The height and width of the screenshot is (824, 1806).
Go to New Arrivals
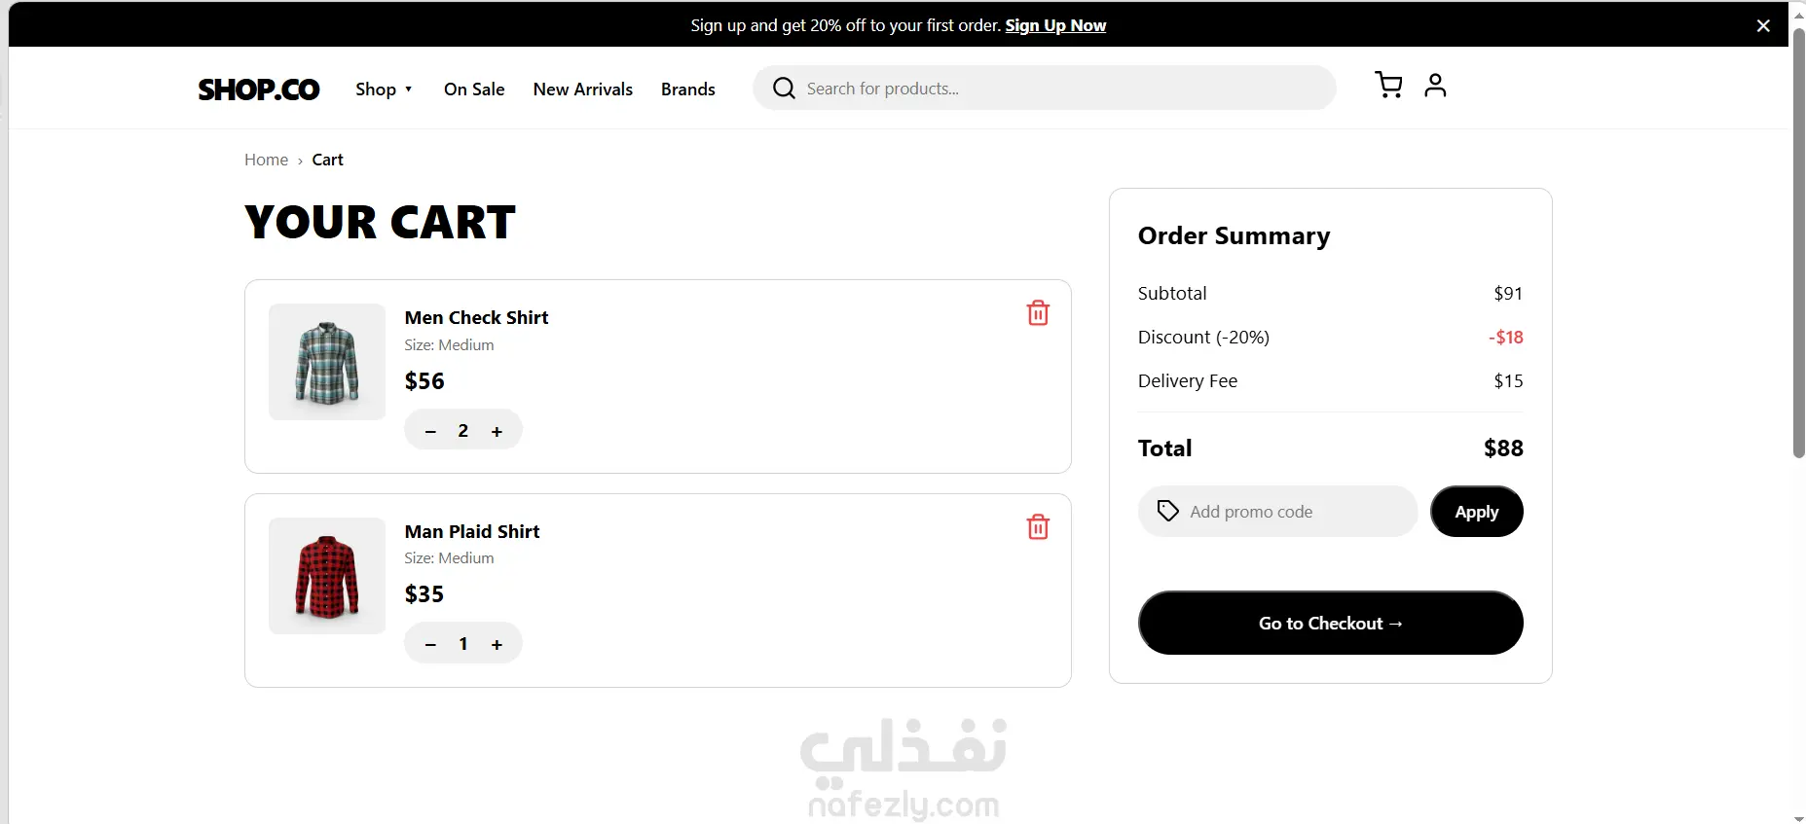583,89
